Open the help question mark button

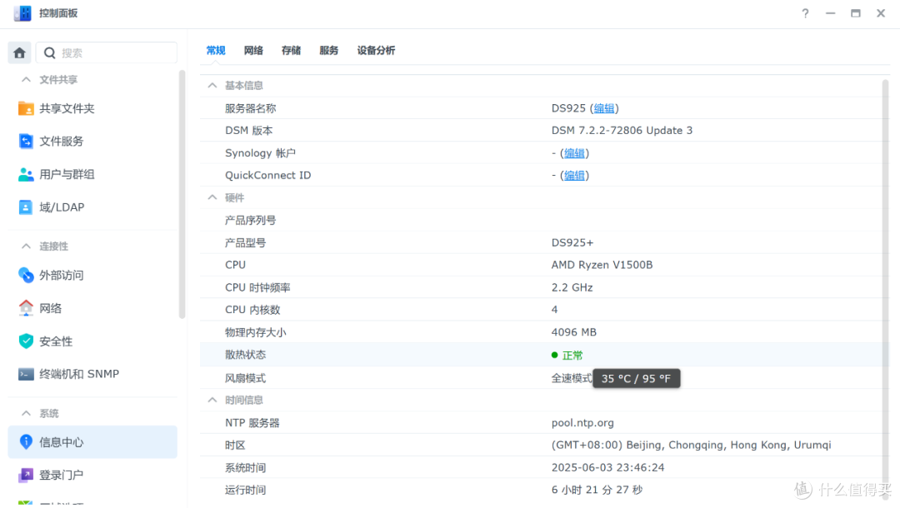click(x=805, y=13)
